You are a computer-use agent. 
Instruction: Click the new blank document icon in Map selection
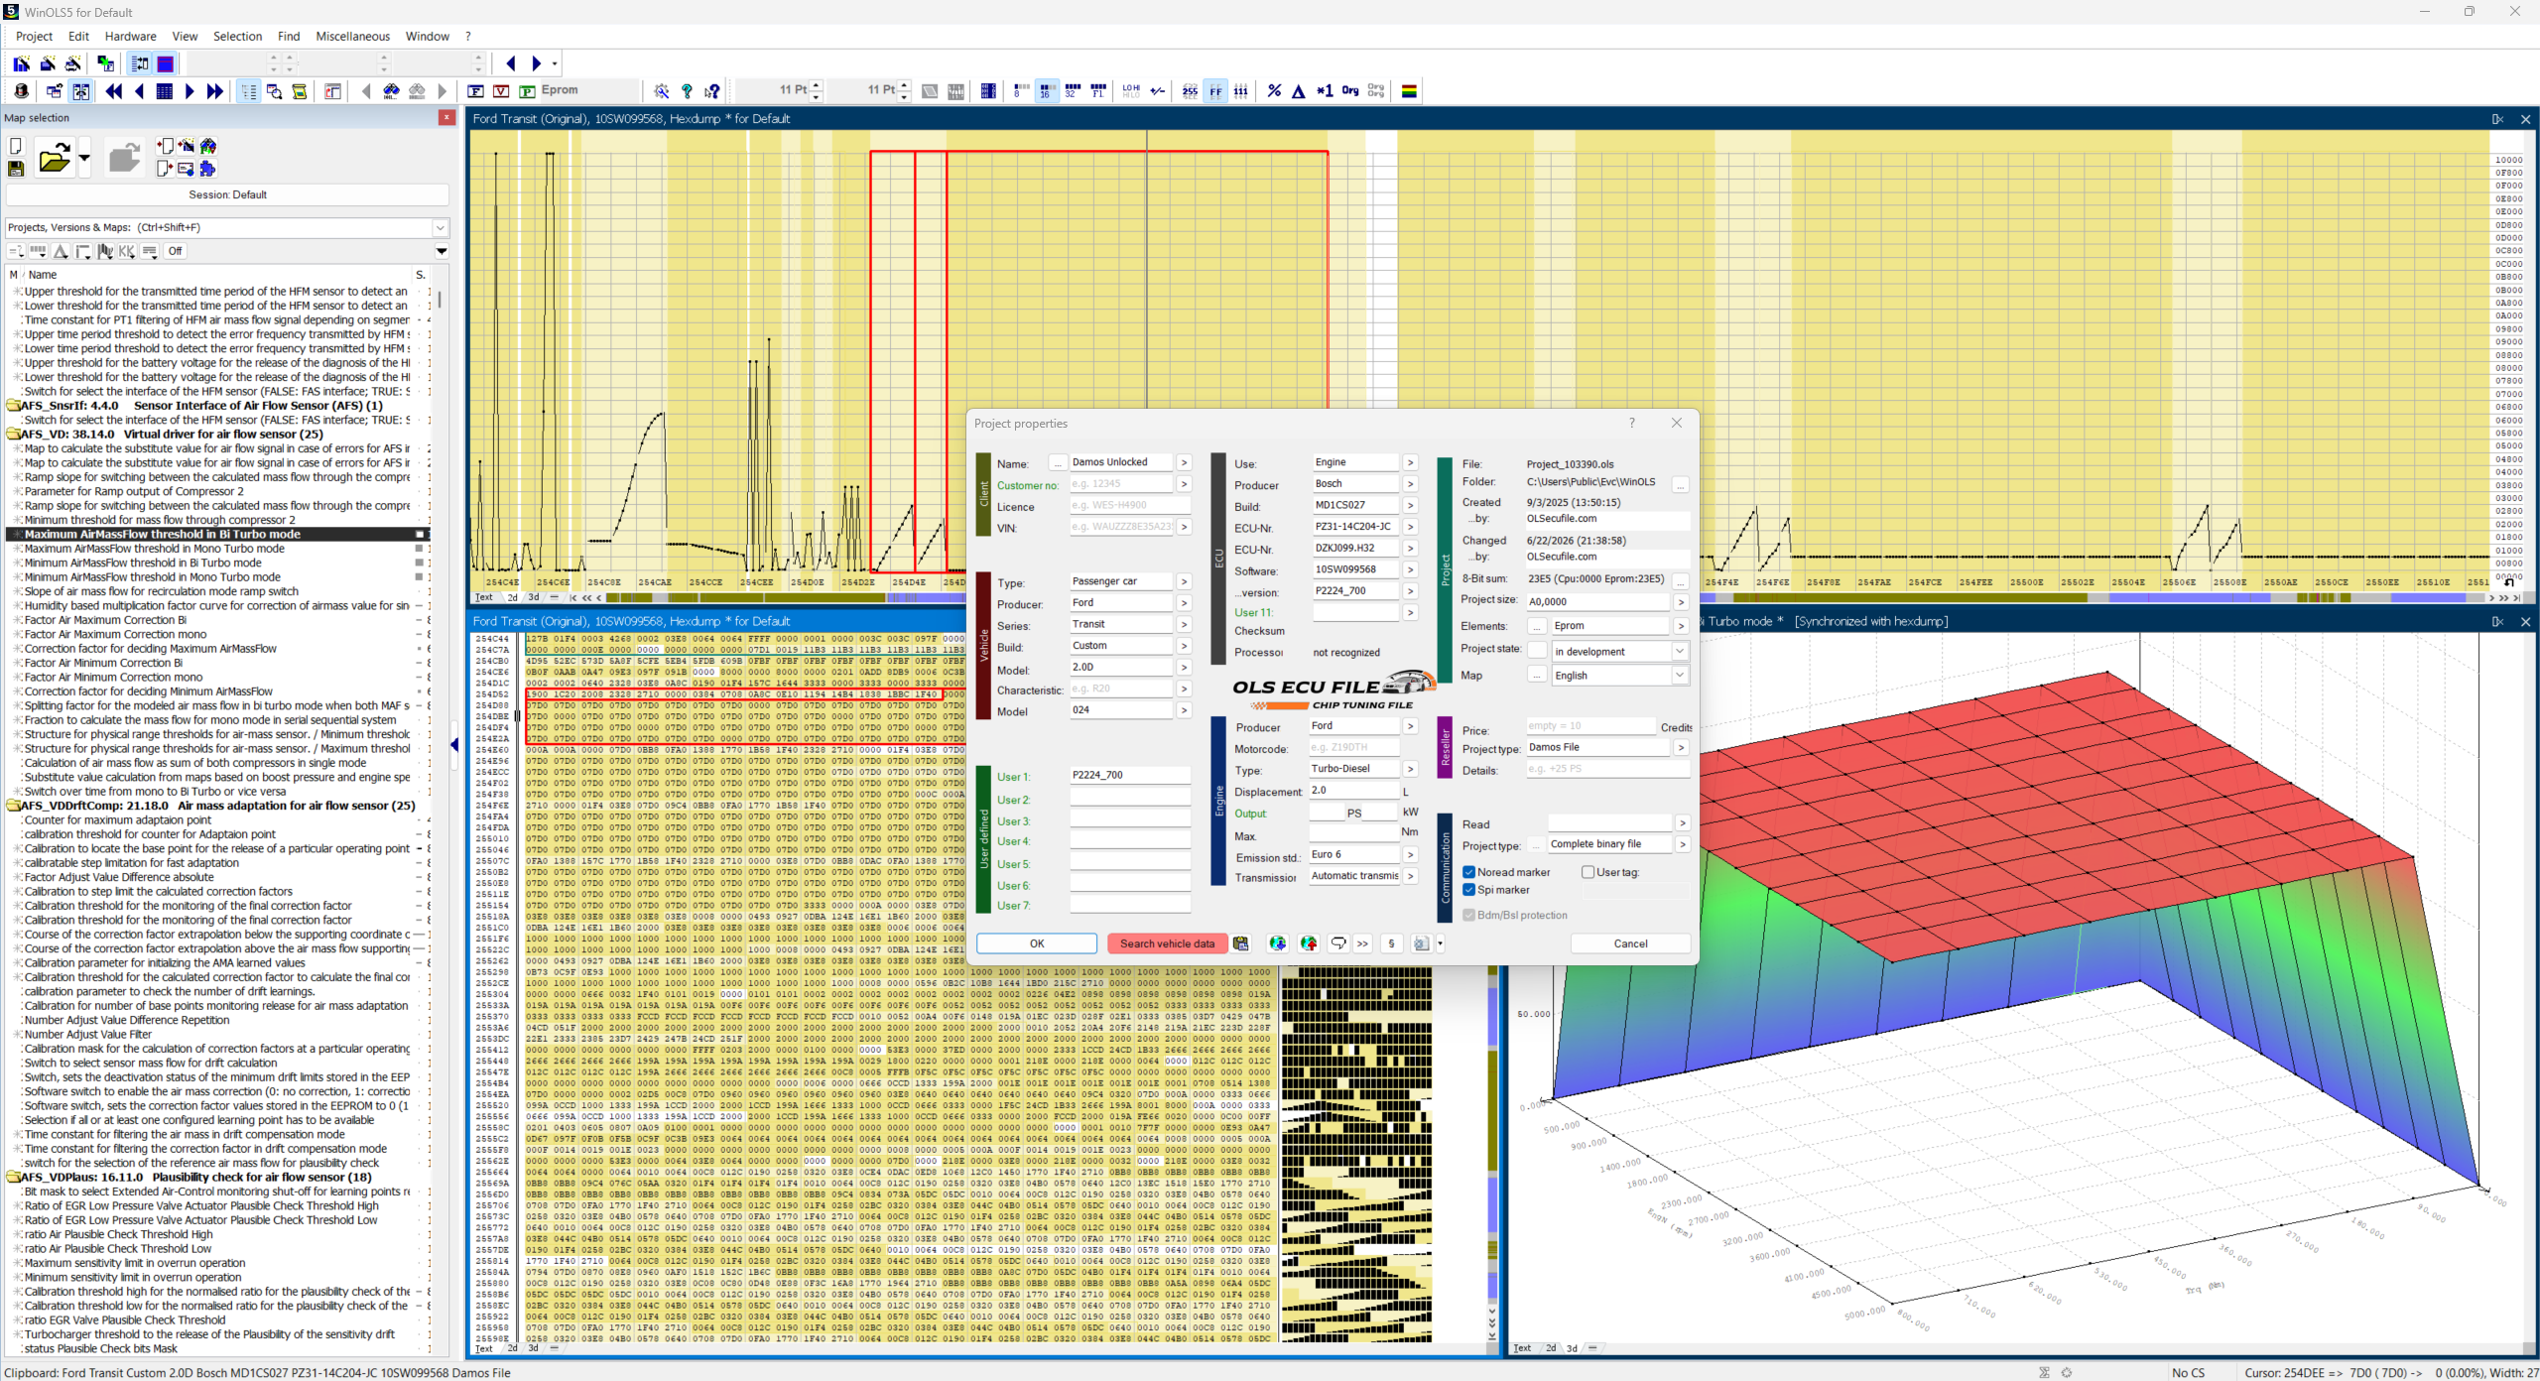pos(16,146)
